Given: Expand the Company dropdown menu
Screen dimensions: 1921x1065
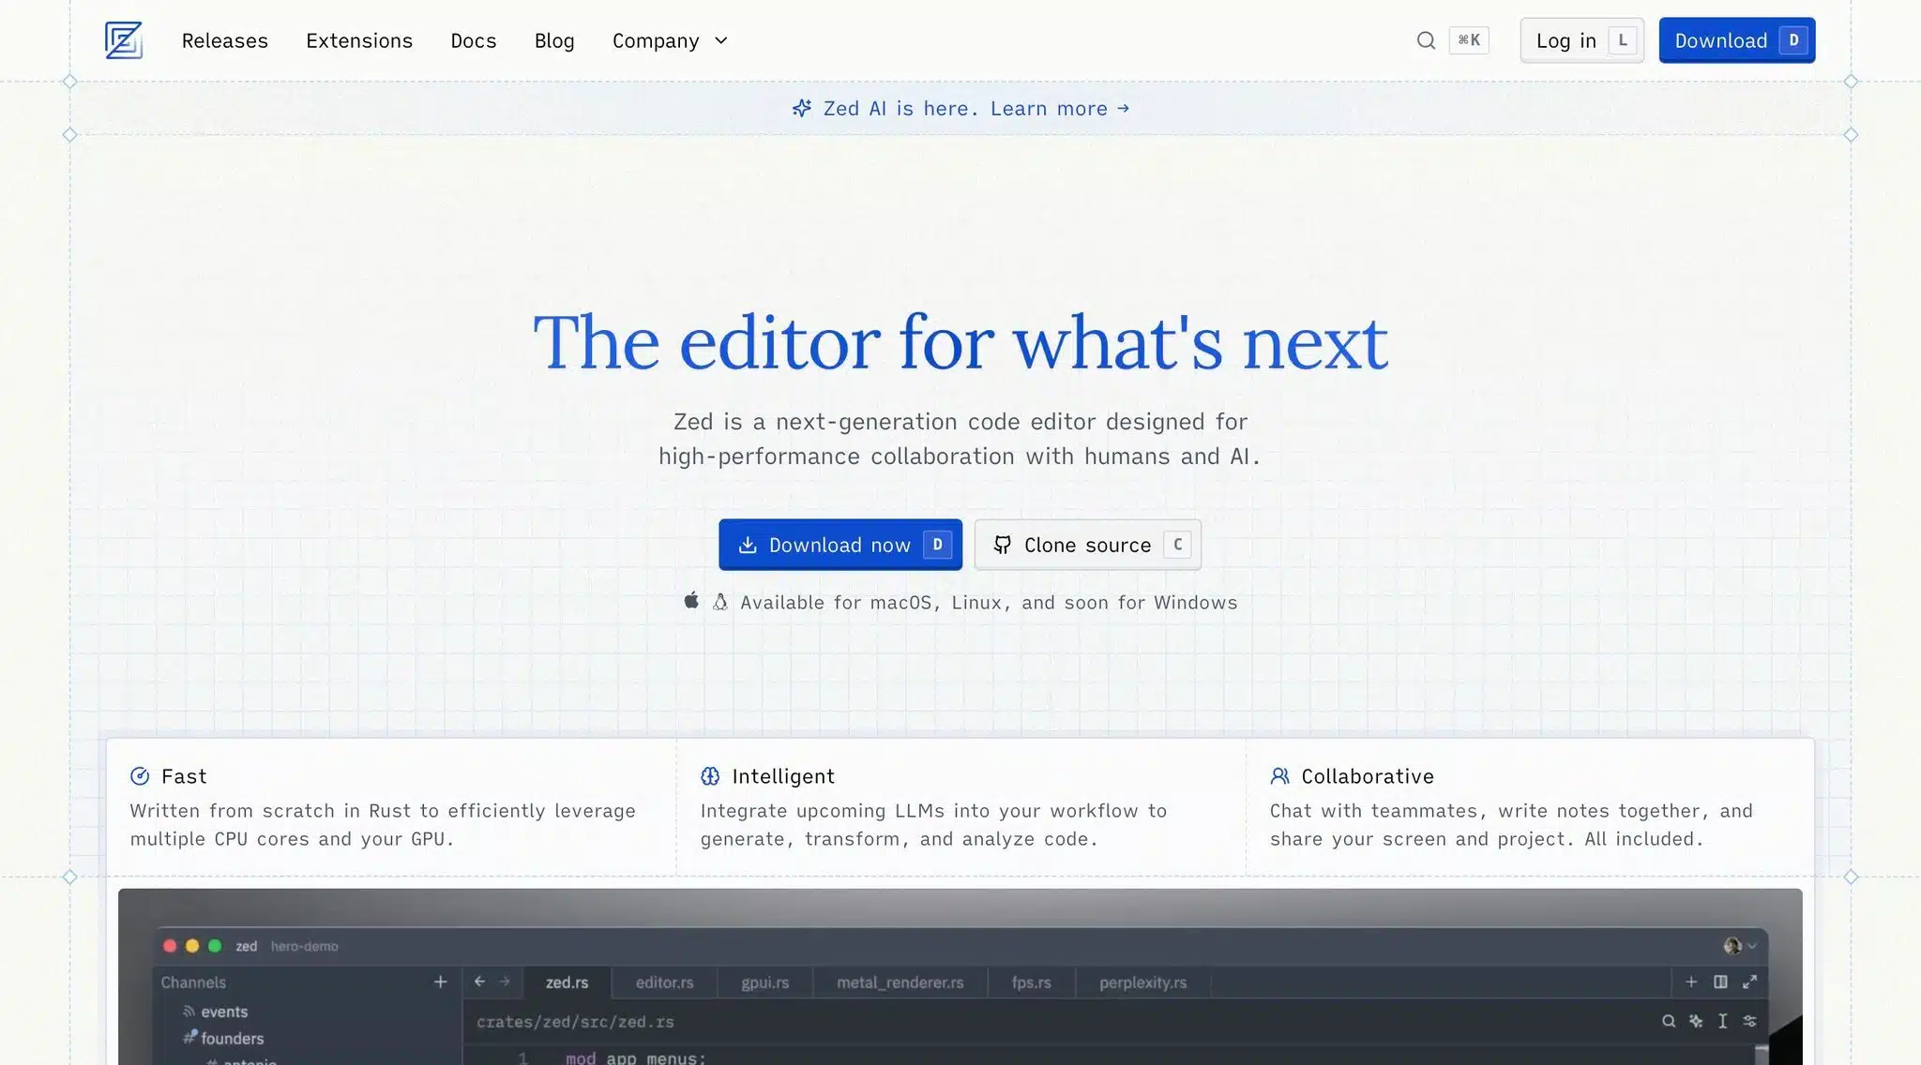Looking at the screenshot, I should [x=670, y=40].
